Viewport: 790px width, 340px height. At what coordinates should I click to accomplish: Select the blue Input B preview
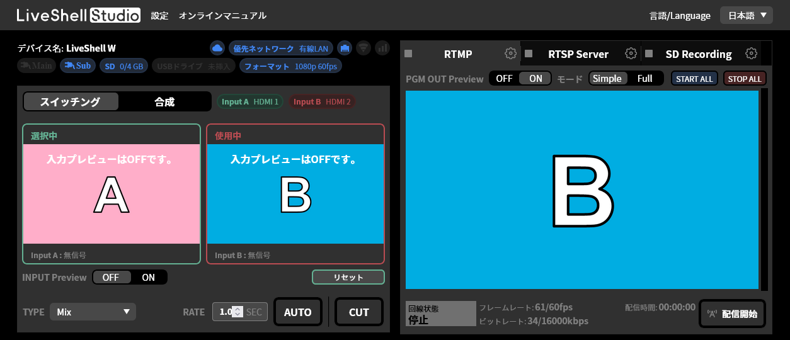click(x=295, y=194)
